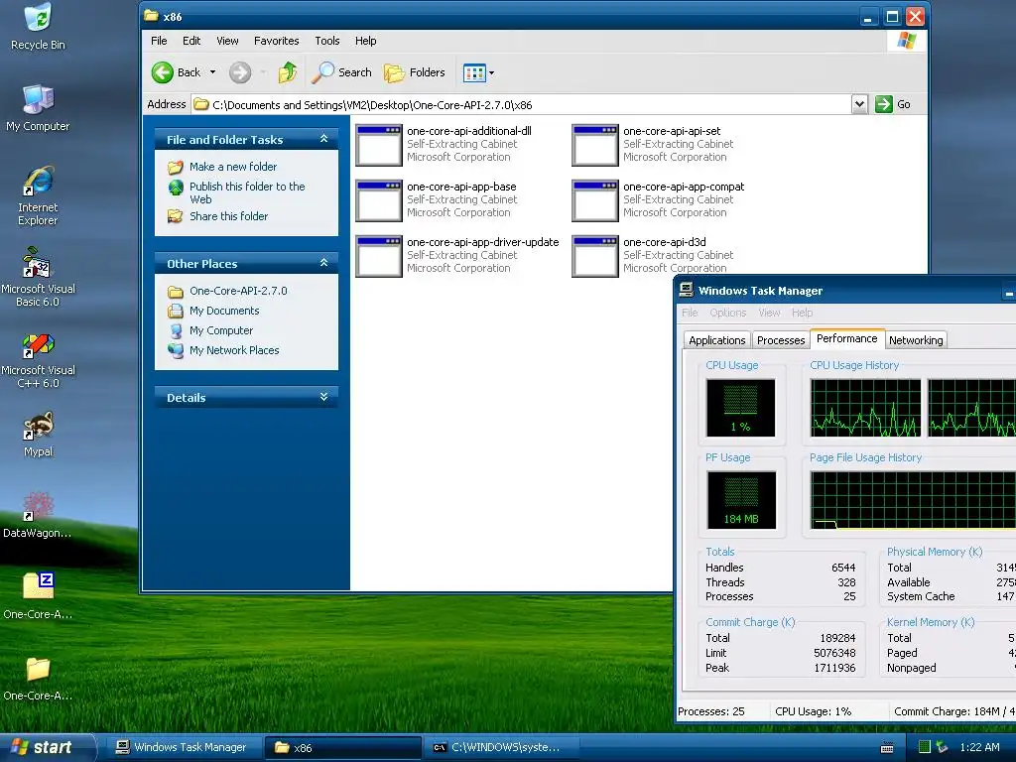This screenshot has height=762, width=1016.
Task: Open Back history dropdown arrow
Action: pos(212,72)
